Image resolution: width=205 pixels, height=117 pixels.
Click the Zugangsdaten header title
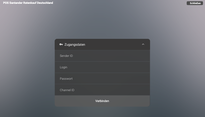[75, 45]
